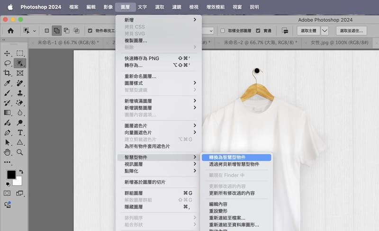Reset to default black and white colors
The width and height of the screenshot is (379, 231).
(8, 184)
